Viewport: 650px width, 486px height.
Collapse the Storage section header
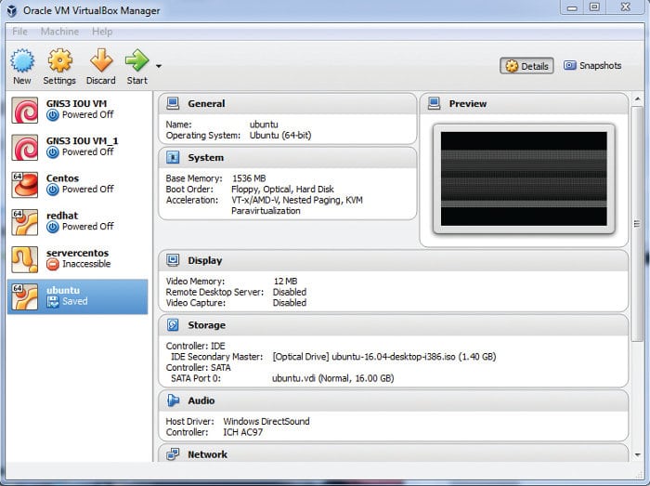pos(206,325)
